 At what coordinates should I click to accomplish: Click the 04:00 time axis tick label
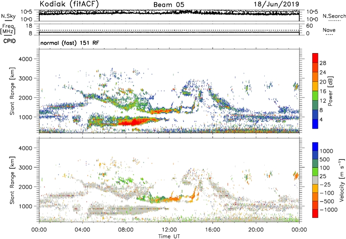83,230
